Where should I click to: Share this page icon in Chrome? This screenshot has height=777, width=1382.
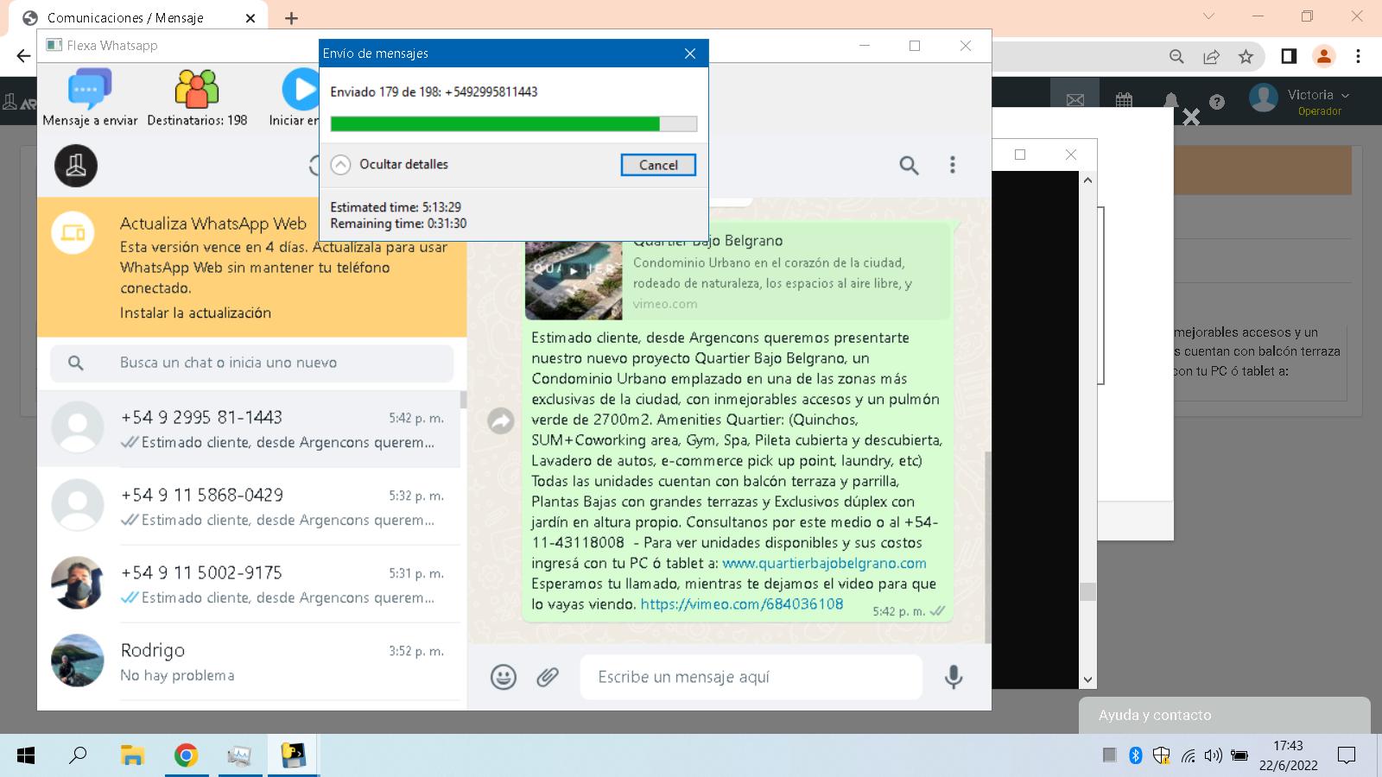tap(1211, 56)
